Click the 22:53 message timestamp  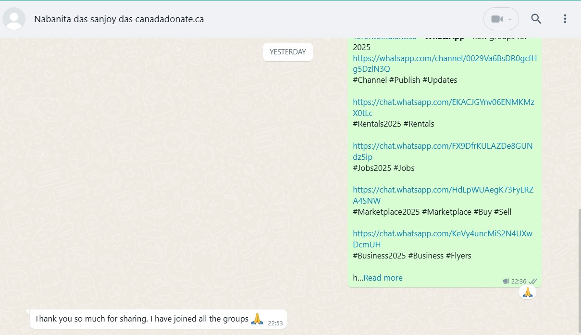coord(275,323)
